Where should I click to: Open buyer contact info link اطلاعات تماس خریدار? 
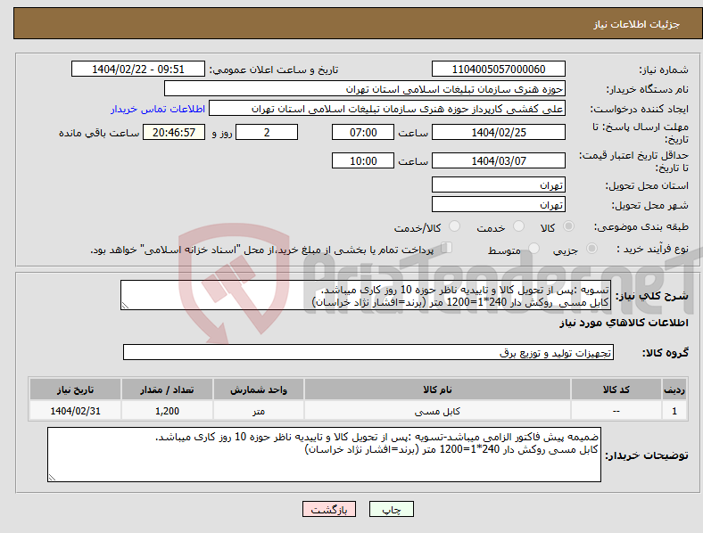(158, 109)
